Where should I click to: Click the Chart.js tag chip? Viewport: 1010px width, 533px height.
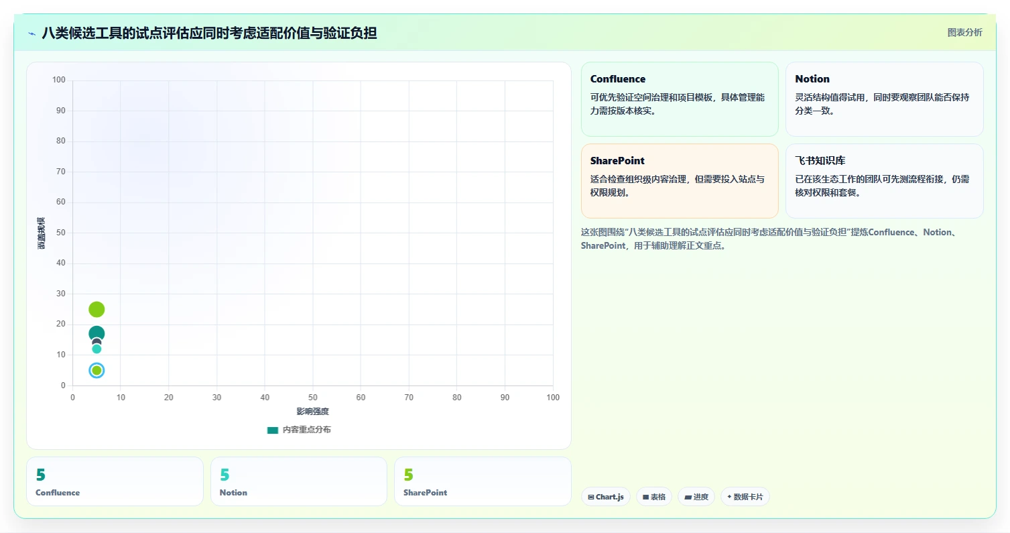pos(606,497)
